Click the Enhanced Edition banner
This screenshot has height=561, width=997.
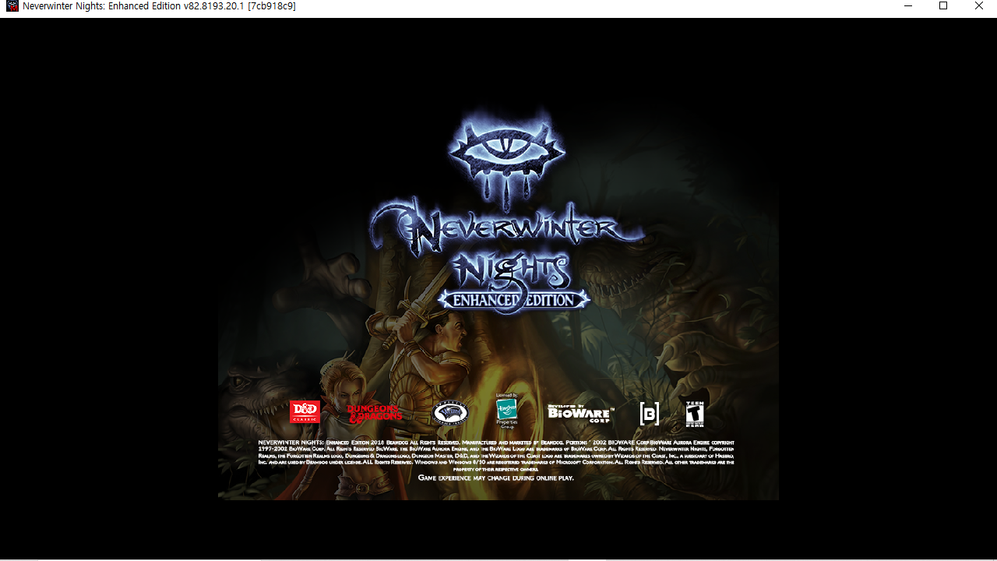[513, 300]
